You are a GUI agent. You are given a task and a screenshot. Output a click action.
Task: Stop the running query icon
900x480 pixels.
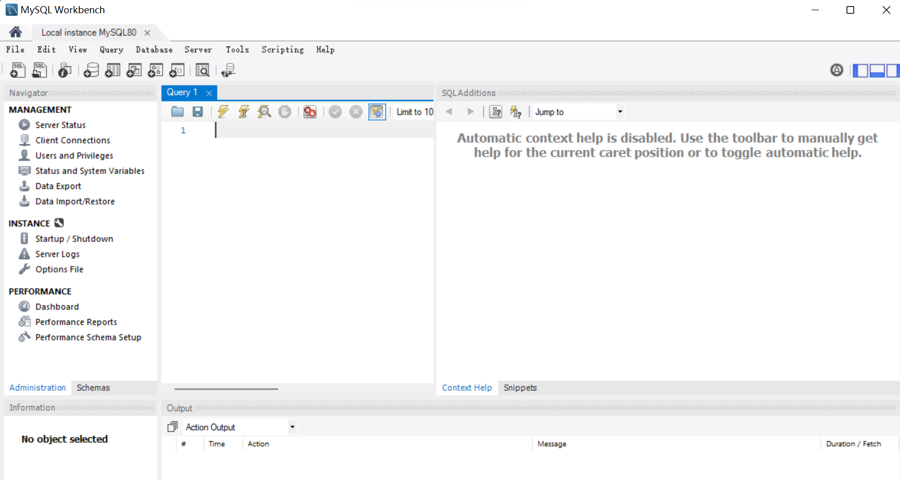point(285,111)
